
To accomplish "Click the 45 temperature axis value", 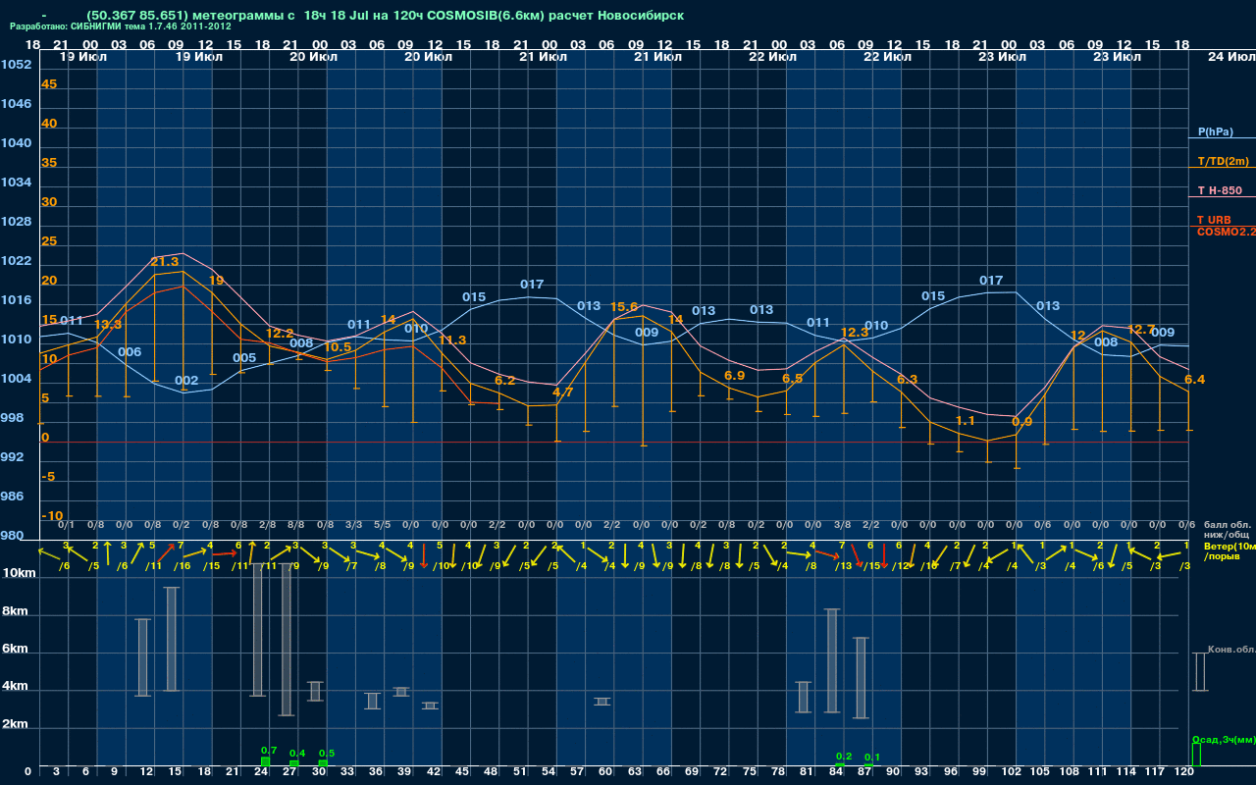I will pyautogui.click(x=49, y=84).
